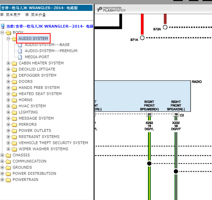This screenshot has height=200, width=212.
Task: Open AUDIO-SYSTEM---PREMIUM diagram
Action: (51, 51)
